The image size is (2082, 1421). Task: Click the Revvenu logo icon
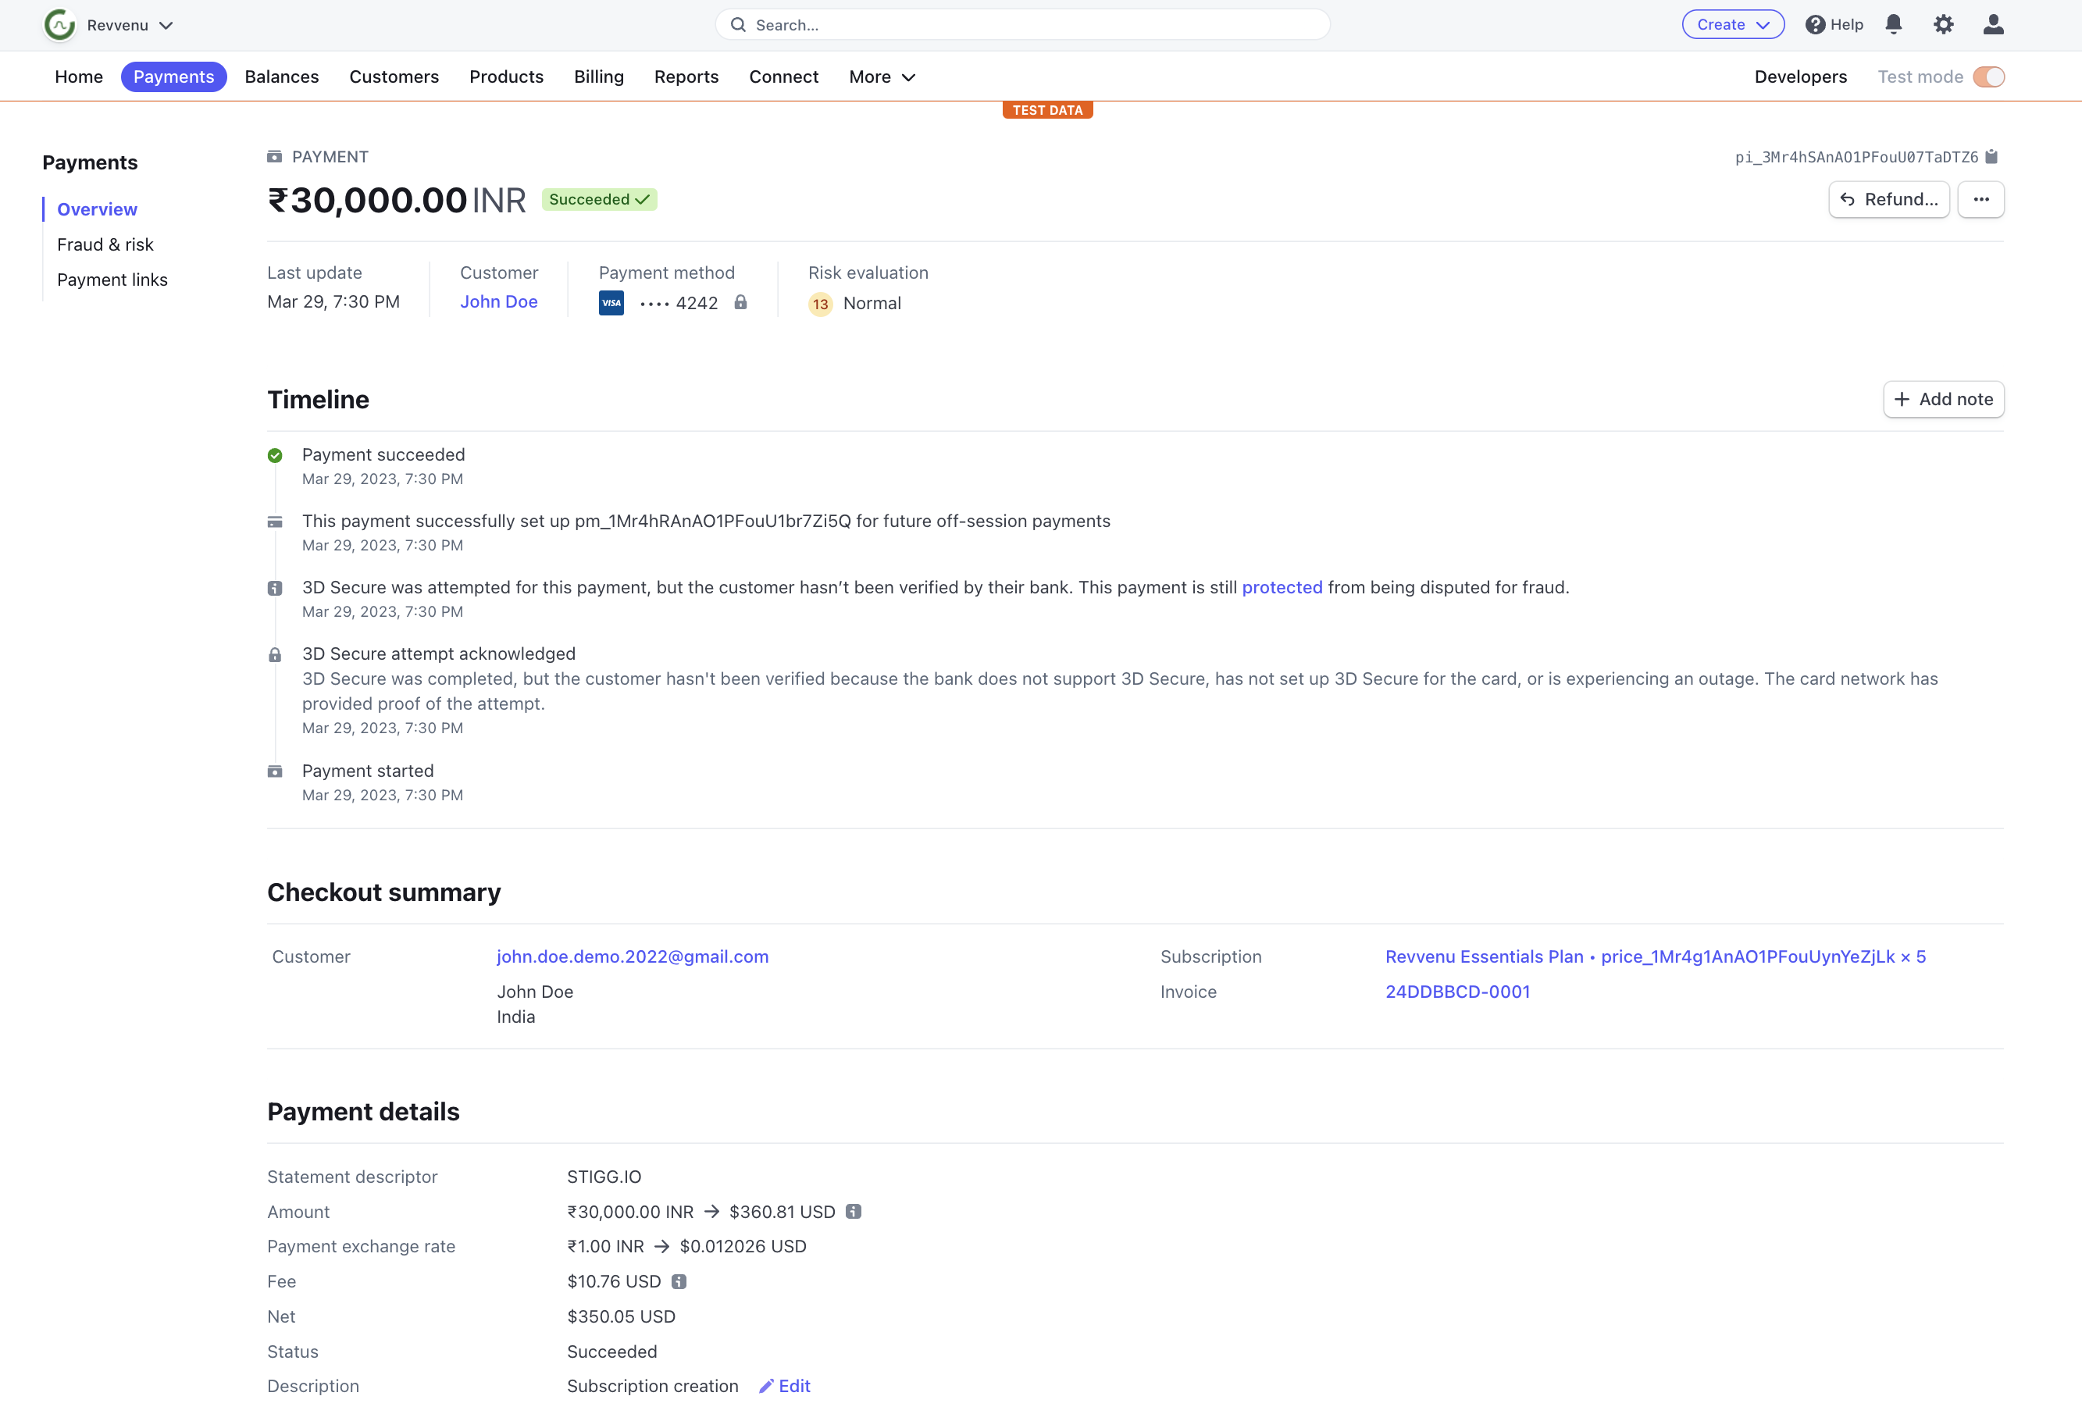(59, 25)
